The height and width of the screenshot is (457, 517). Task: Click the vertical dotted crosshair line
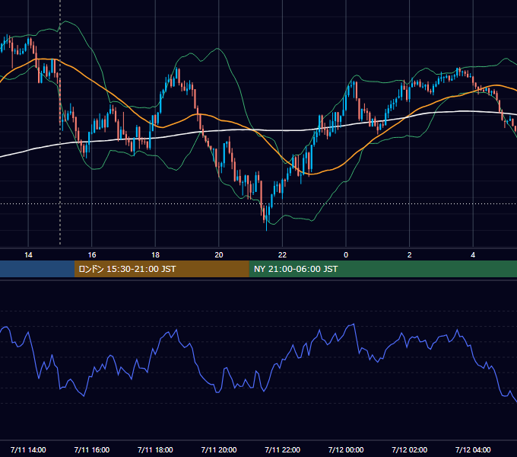coord(60,122)
